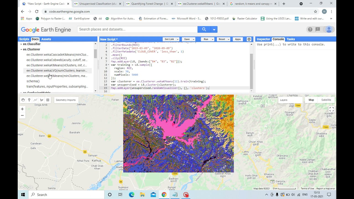Open EarthExplorer bookmark
Image resolution: width=354 pixels, height=199 pixels.
79,19
